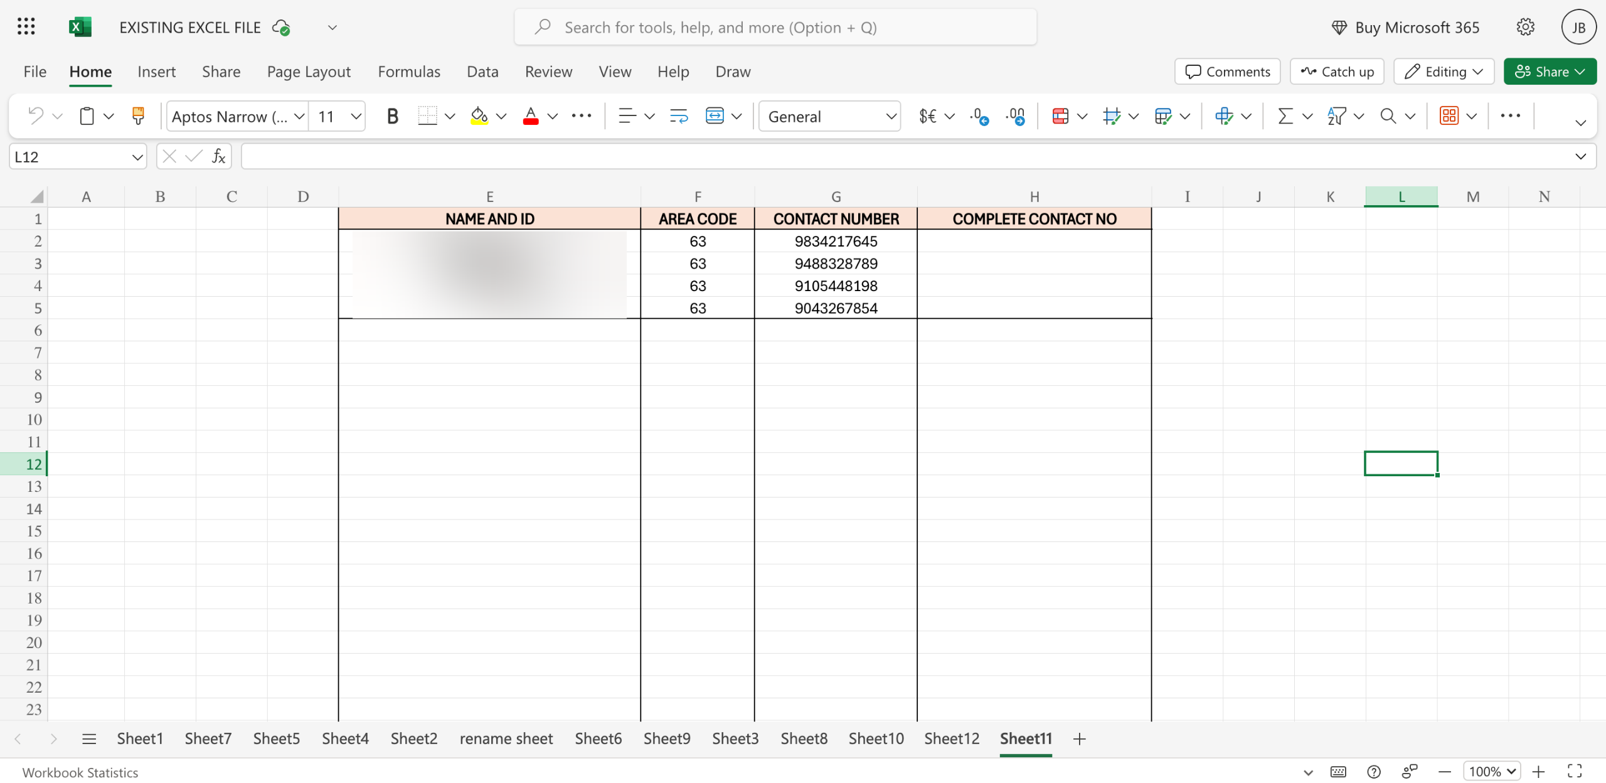Click the Wrap Text icon
Viewport: 1606px width, 783px height.
[679, 116]
